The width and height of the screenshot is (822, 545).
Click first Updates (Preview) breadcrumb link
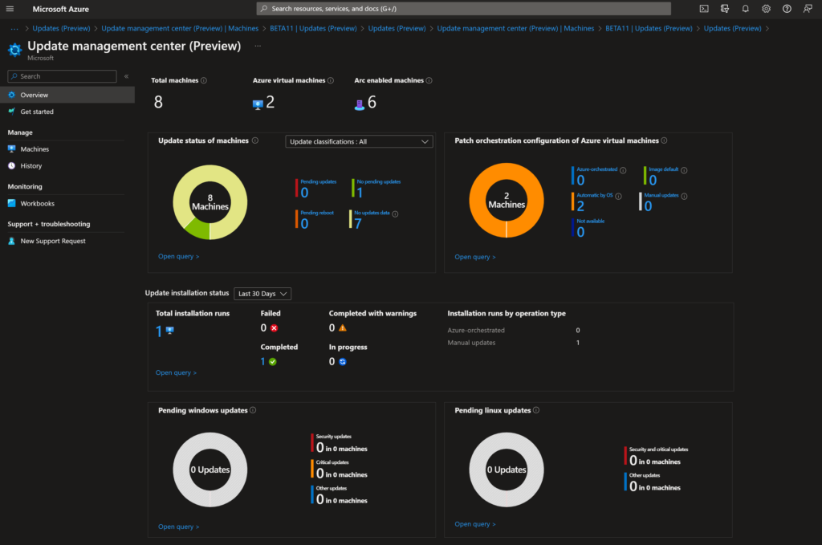coord(61,28)
